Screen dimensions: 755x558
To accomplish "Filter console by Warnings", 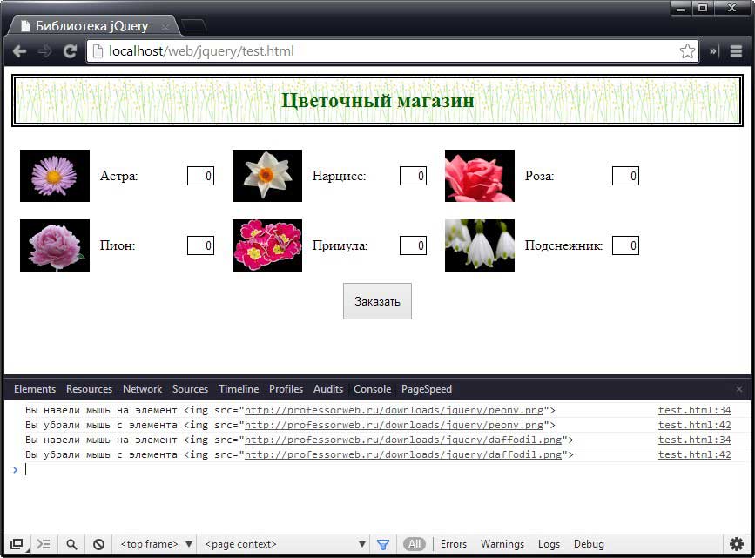I will coord(502,545).
